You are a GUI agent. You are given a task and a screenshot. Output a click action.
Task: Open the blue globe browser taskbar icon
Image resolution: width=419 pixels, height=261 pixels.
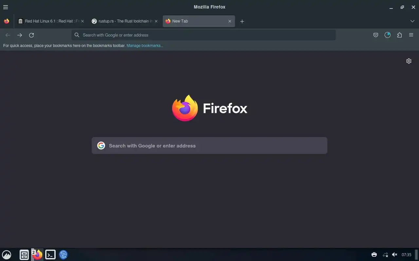(x=63, y=255)
